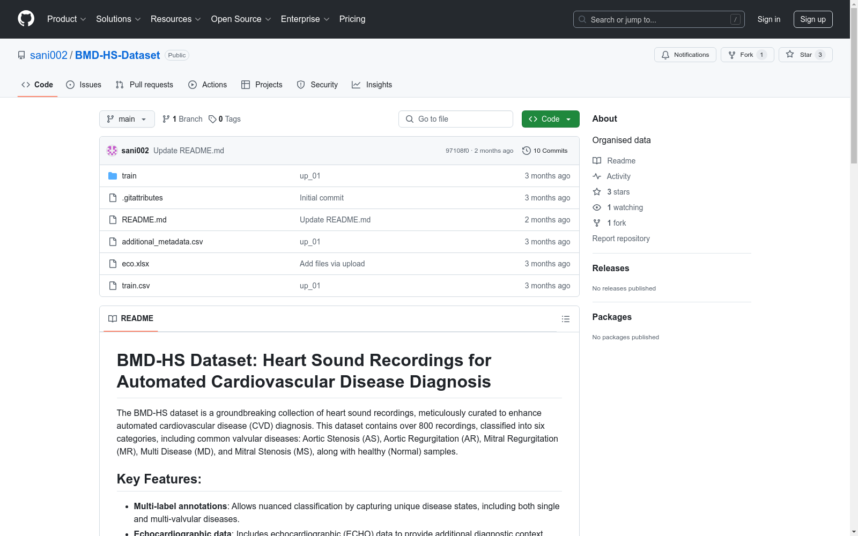The image size is (858, 536).
Task: Click the fork icon beside 1 fork in About
Action: coord(597,223)
